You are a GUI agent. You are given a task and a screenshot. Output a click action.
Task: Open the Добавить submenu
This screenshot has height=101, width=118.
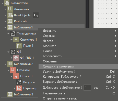coord(78,31)
